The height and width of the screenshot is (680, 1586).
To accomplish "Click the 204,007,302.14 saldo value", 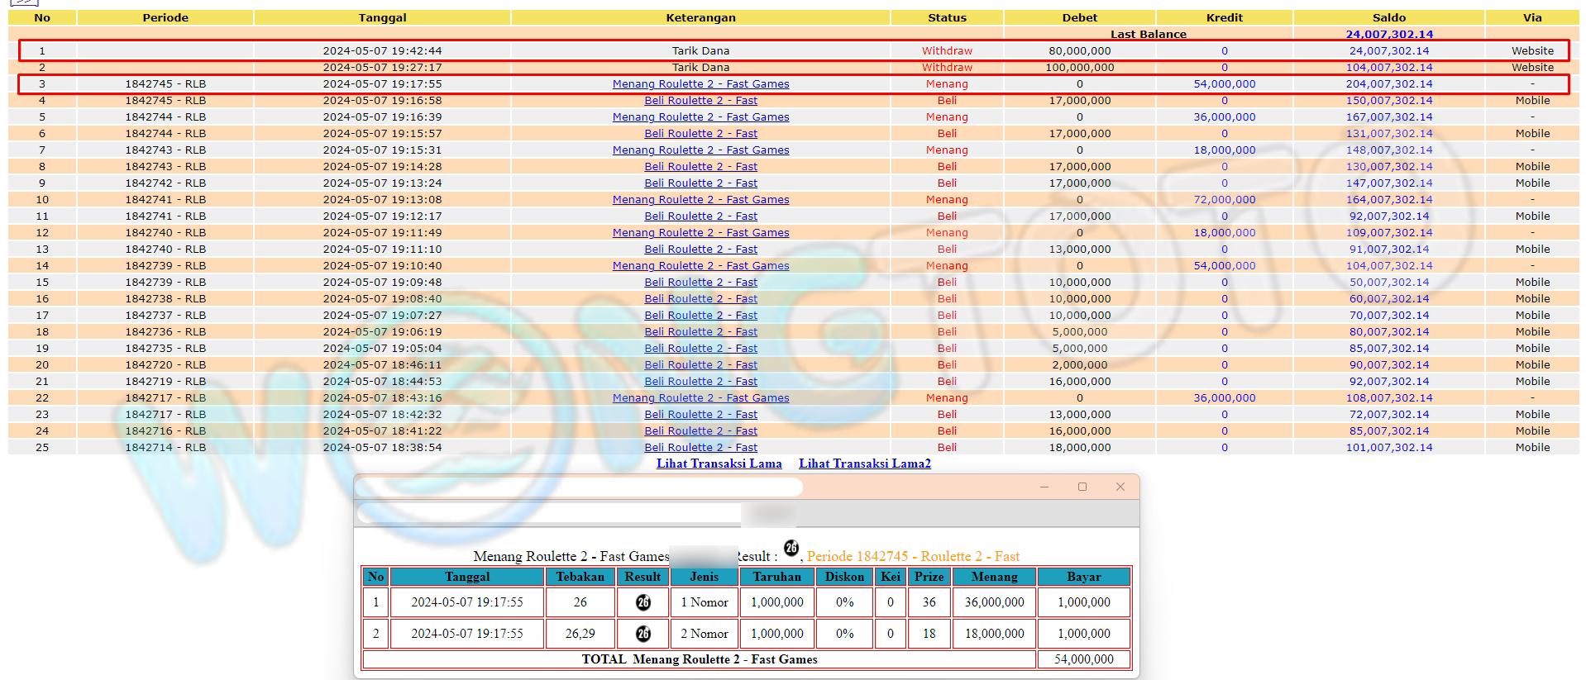I will [x=1388, y=83].
